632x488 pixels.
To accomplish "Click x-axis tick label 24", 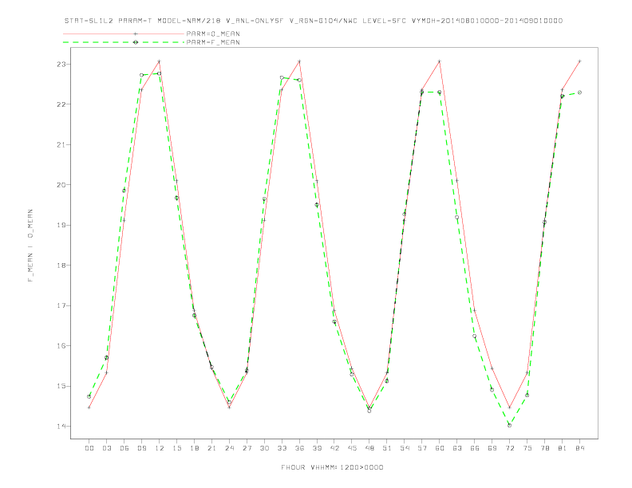I will pyautogui.click(x=229, y=448).
